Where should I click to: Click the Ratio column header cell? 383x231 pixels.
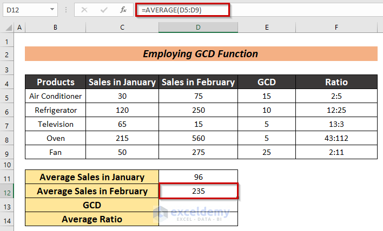point(336,82)
